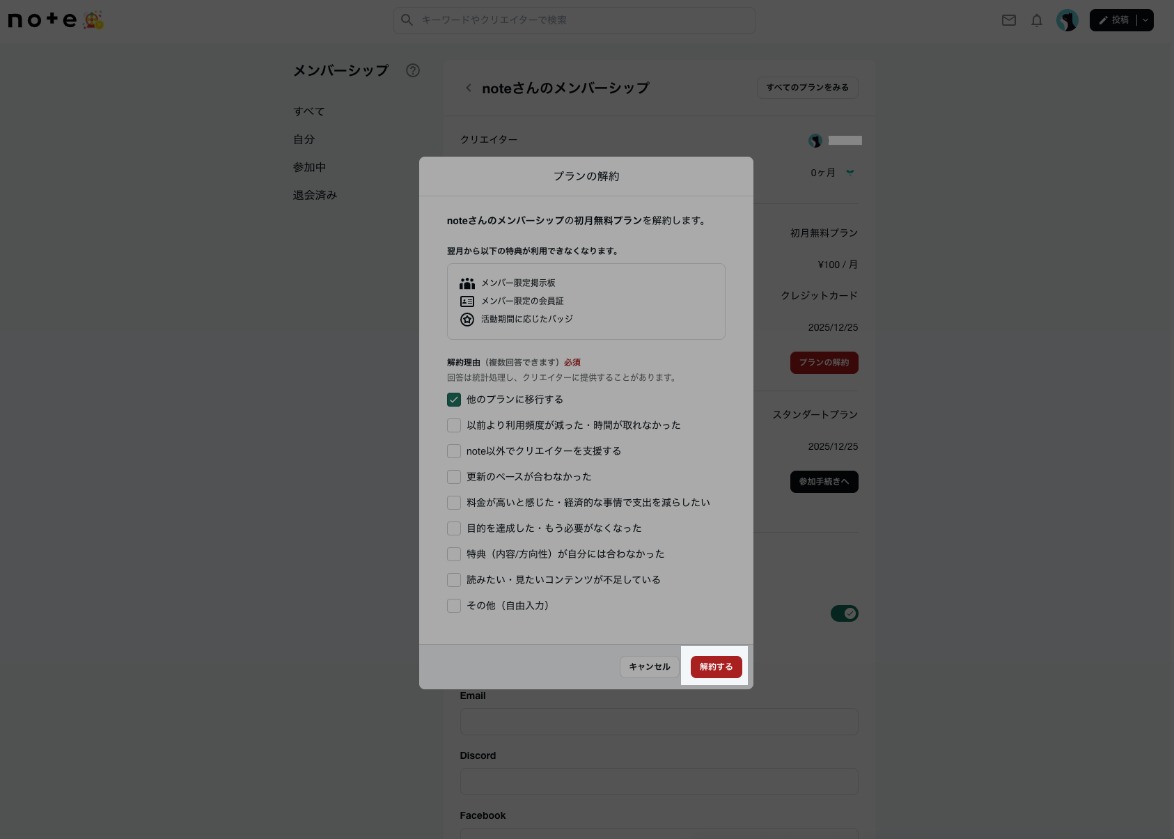Open the メンバーシップ help question icon

tap(413, 70)
